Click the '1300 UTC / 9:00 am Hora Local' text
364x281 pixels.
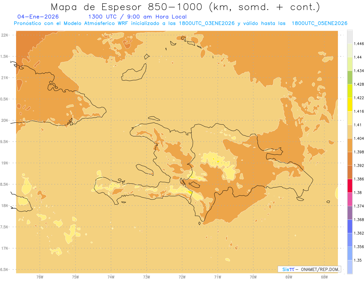tap(137, 17)
